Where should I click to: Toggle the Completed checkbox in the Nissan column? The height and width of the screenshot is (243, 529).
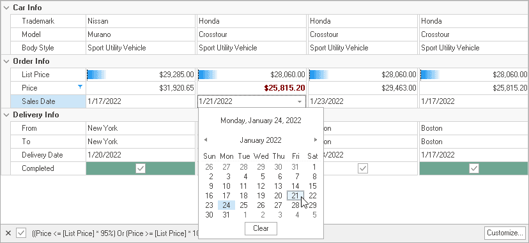coord(141,168)
